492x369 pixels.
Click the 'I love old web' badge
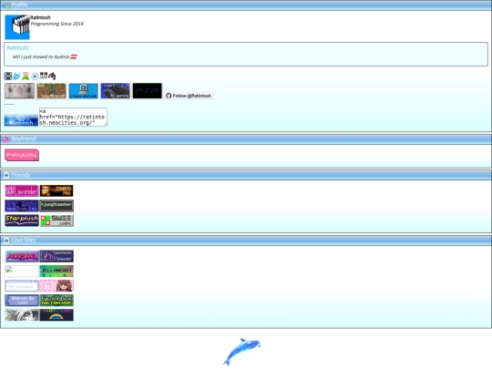pos(84,91)
